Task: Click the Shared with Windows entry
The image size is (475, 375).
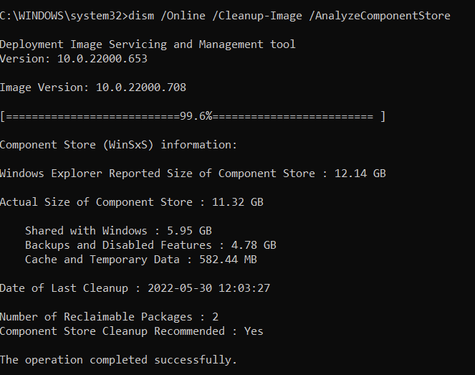Action: [118, 231]
